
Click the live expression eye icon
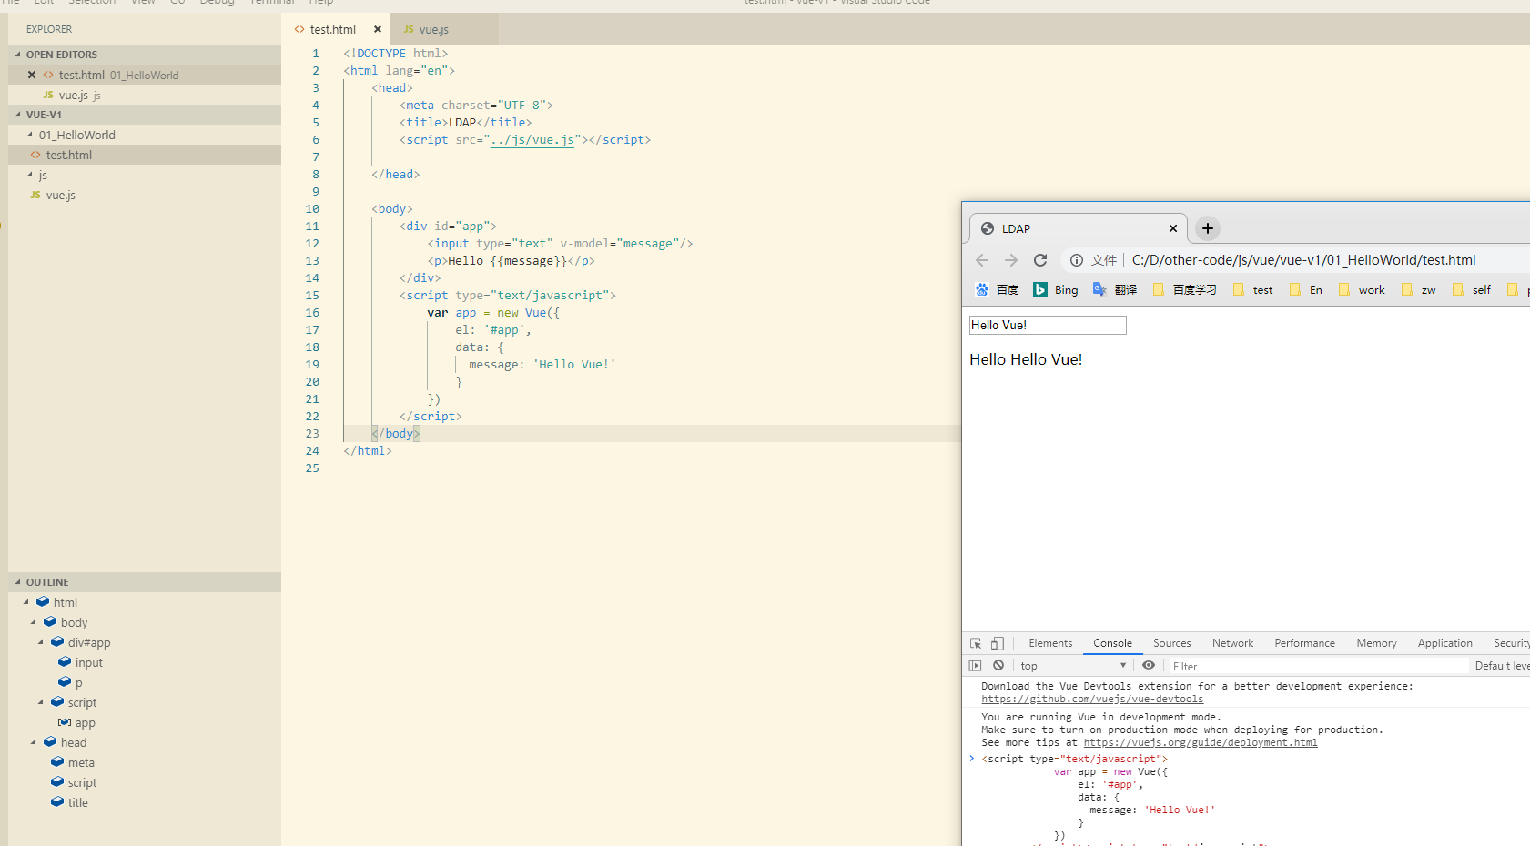1149,666
